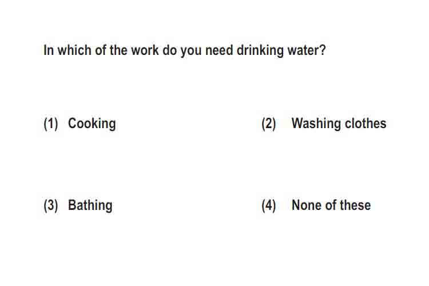The width and height of the screenshot is (429, 286).
Task: Pick Bathing as the answer
Action: [x=90, y=205]
